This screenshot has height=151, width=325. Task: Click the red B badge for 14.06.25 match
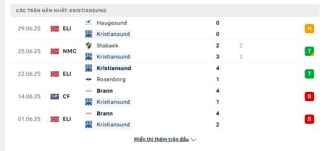(309, 96)
